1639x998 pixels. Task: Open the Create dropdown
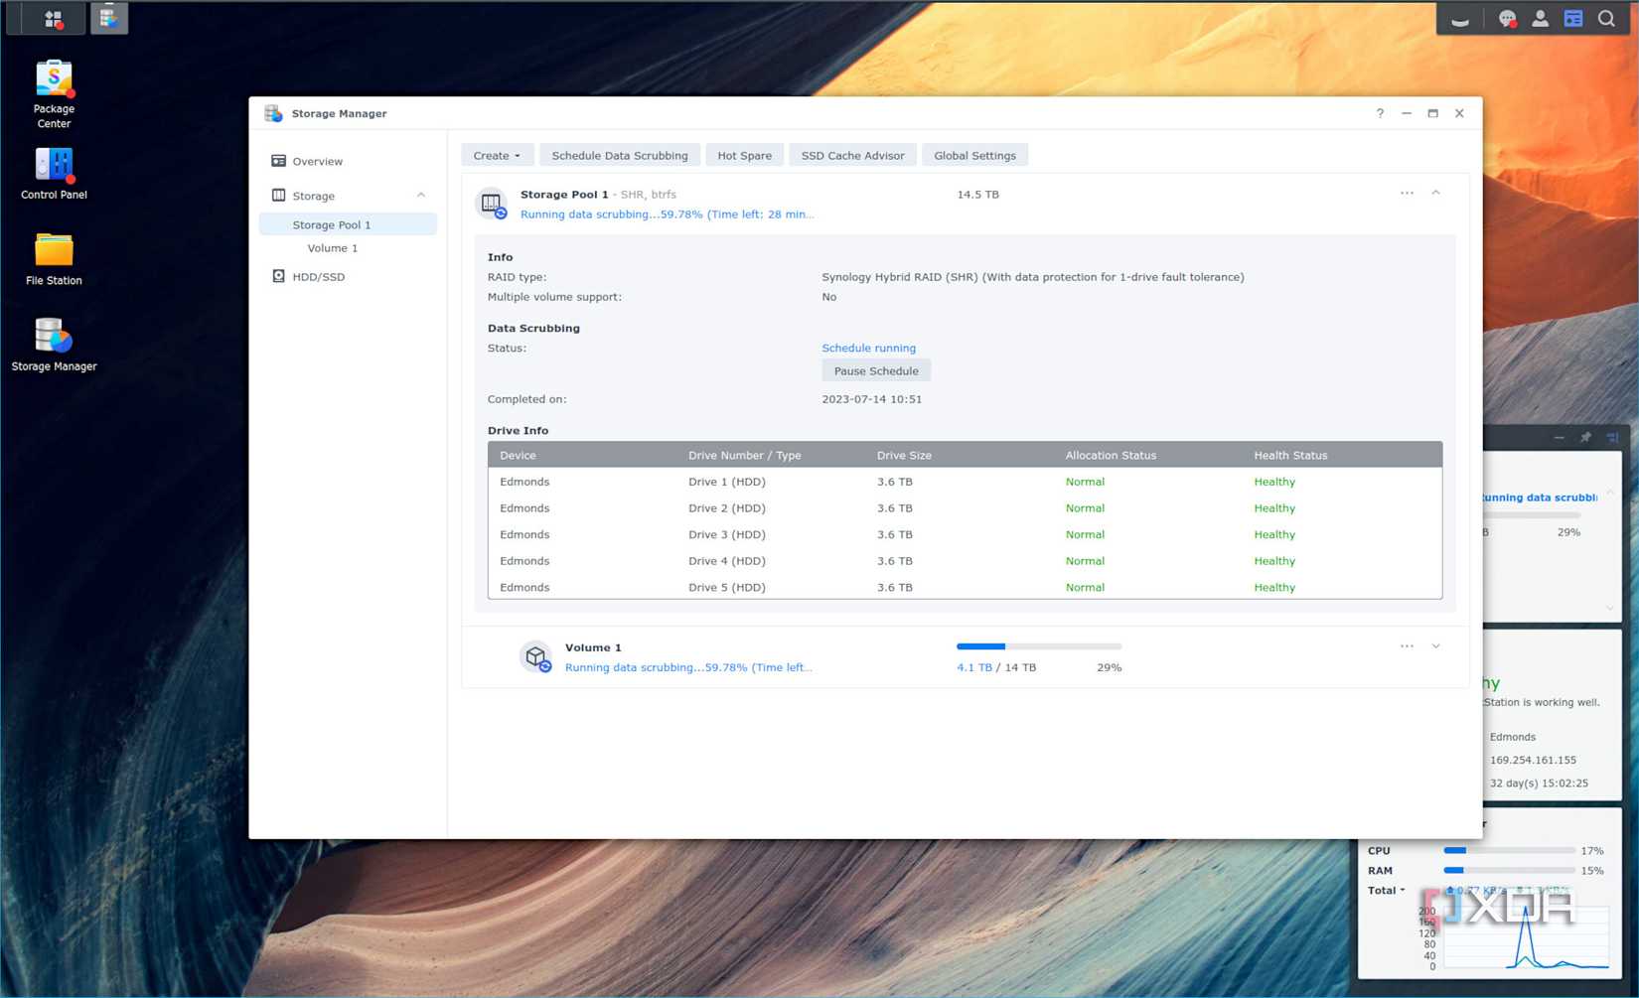(x=497, y=156)
